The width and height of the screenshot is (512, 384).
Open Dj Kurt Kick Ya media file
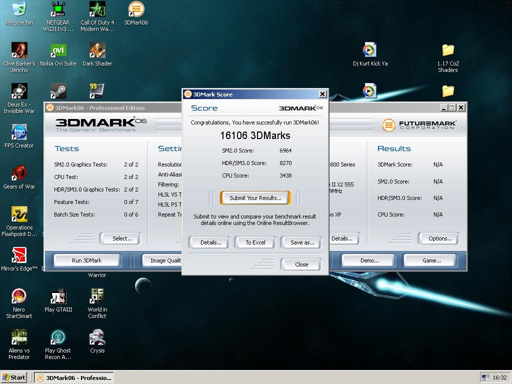[x=370, y=54]
